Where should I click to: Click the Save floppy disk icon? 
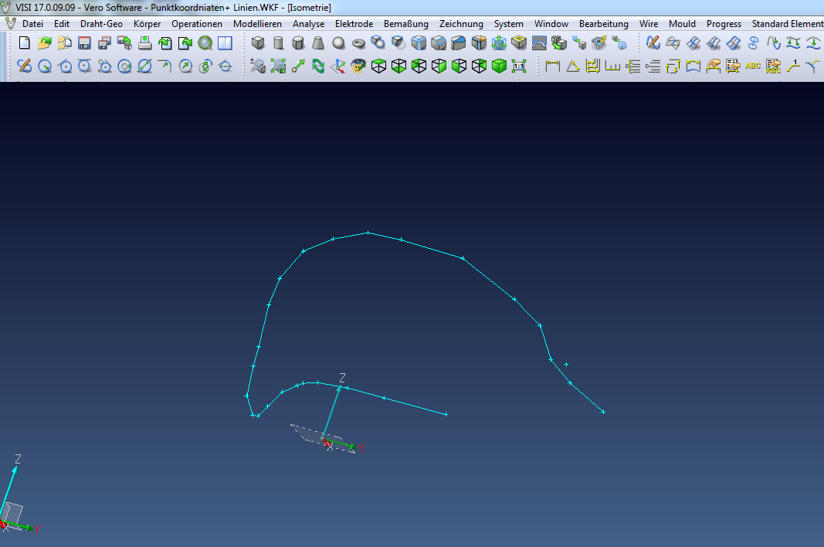[84, 43]
